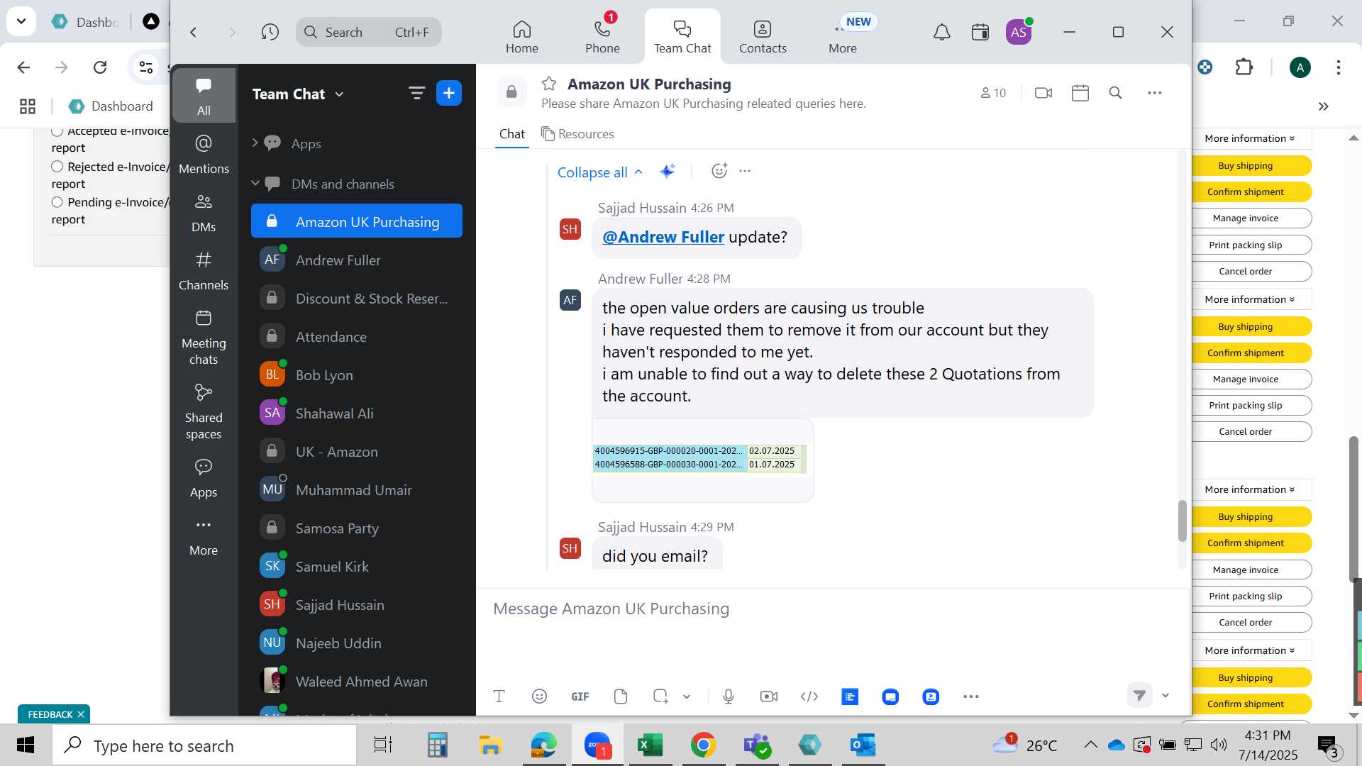Star the Amazon UK Purchasing channel

point(549,84)
